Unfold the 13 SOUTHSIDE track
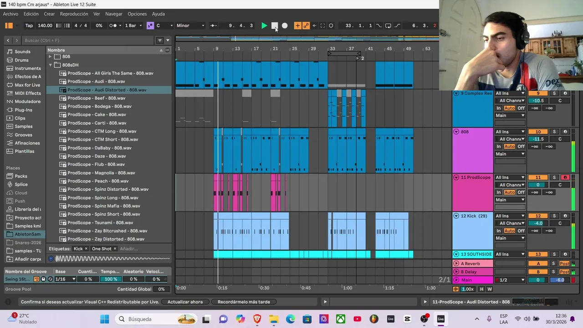The height and width of the screenshot is (328, 583). tap(456, 254)
